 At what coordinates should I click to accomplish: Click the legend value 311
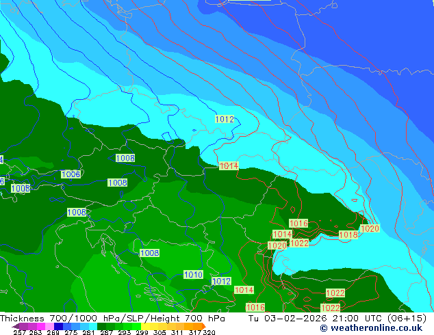tap(177, 332)
